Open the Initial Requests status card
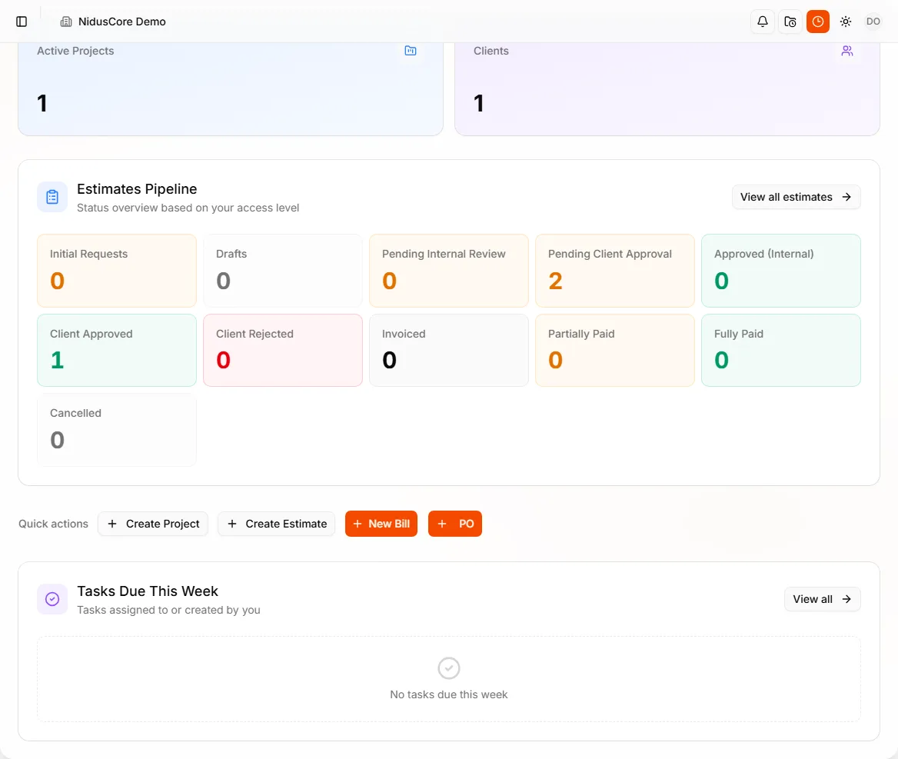The image size is (898, 759). (x=117, y=271)
